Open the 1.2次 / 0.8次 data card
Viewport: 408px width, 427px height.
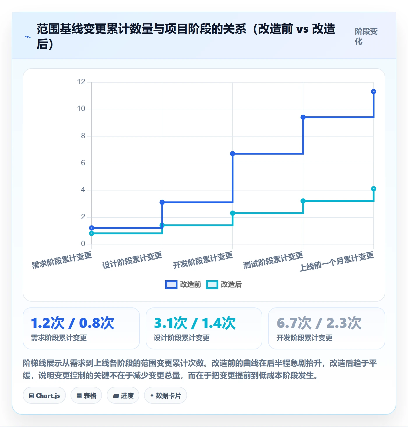(81, 328)
